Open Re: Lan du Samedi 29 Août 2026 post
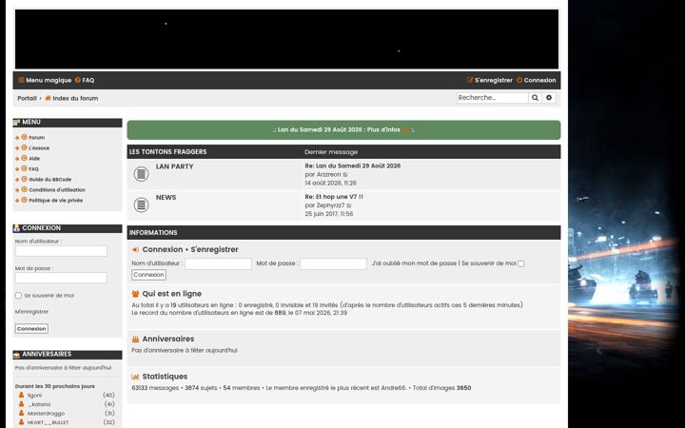 [x=353, y=165]
